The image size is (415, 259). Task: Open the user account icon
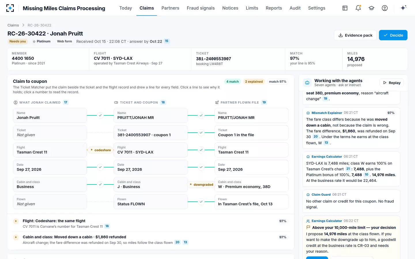click(385, 8)
